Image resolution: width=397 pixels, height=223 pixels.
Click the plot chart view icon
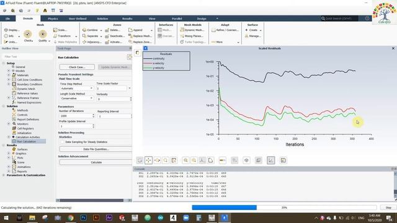(271, 160)
